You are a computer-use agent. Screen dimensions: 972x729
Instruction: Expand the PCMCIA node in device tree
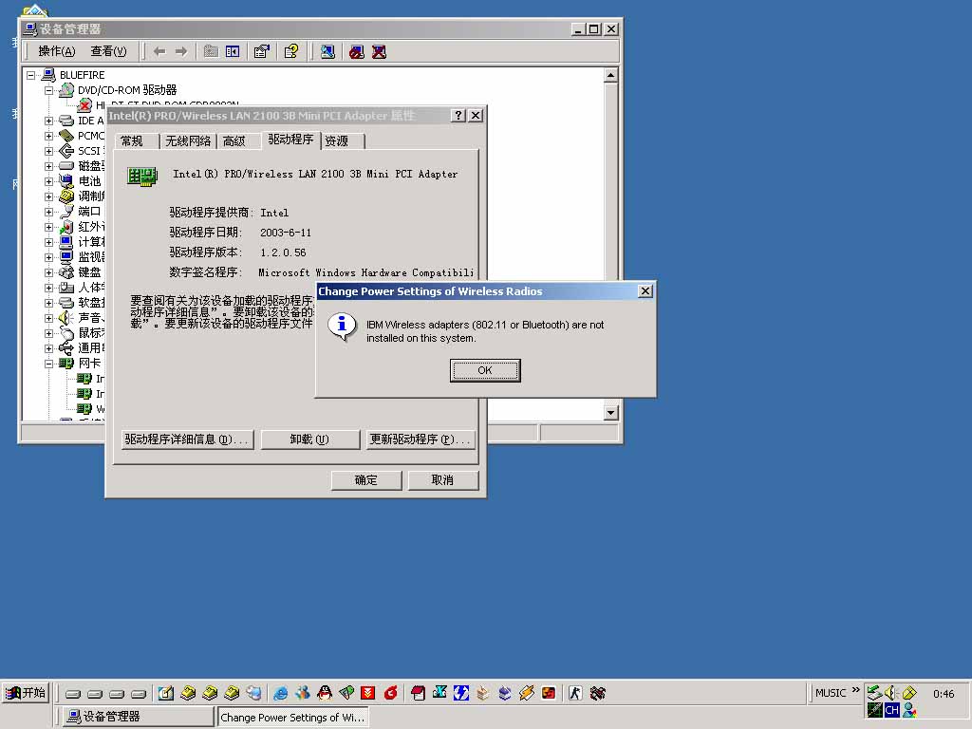(49, 136)
